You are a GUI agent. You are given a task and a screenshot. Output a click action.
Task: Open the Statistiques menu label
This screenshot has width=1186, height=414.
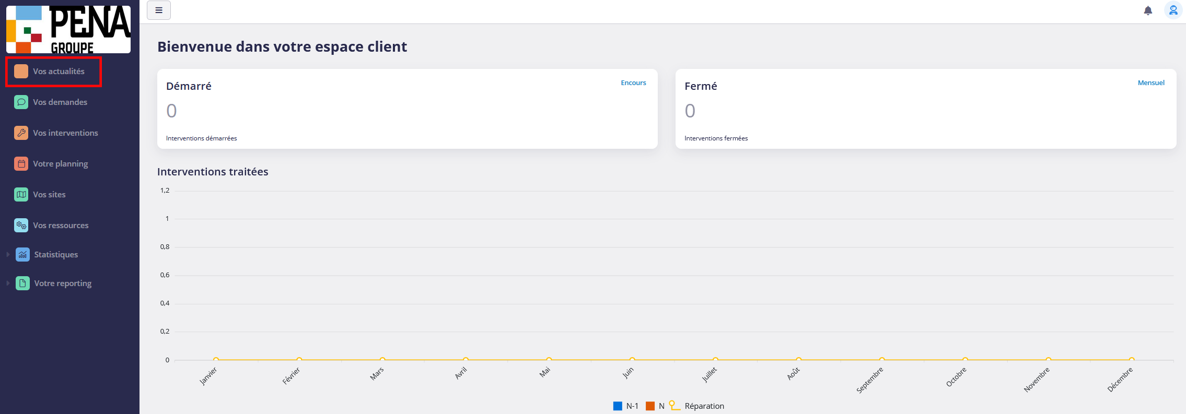pyautogui.click(x=56, y=254)
